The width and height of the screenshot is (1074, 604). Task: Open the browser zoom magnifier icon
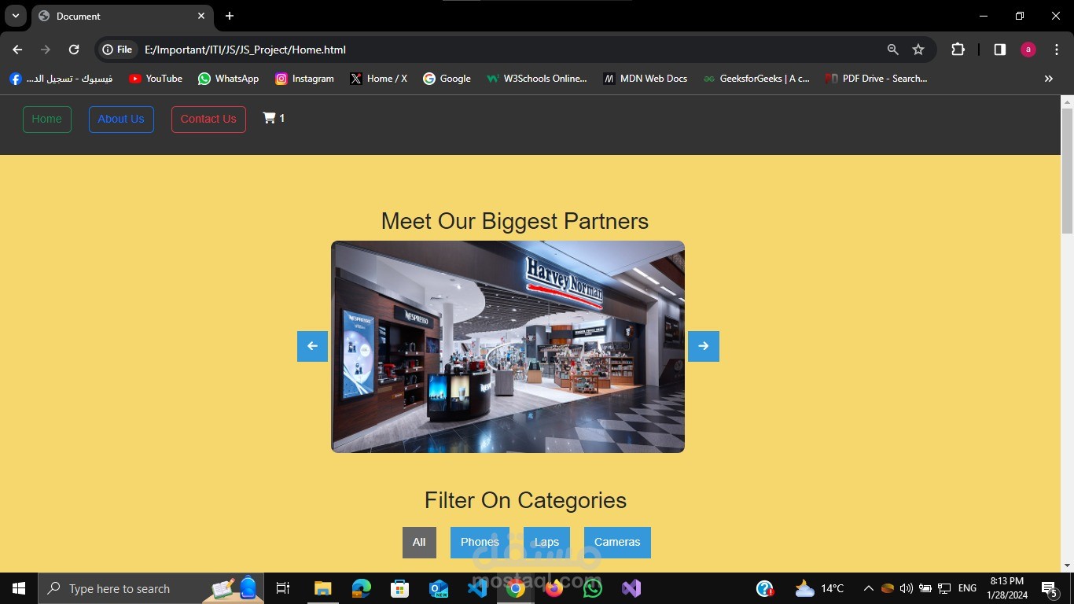point(892,50)
